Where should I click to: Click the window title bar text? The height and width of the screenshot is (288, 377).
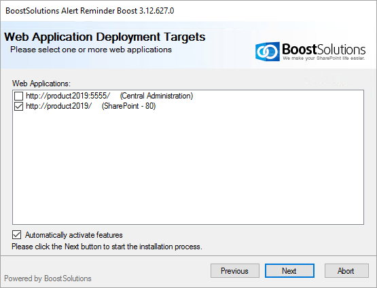point(90,11)
